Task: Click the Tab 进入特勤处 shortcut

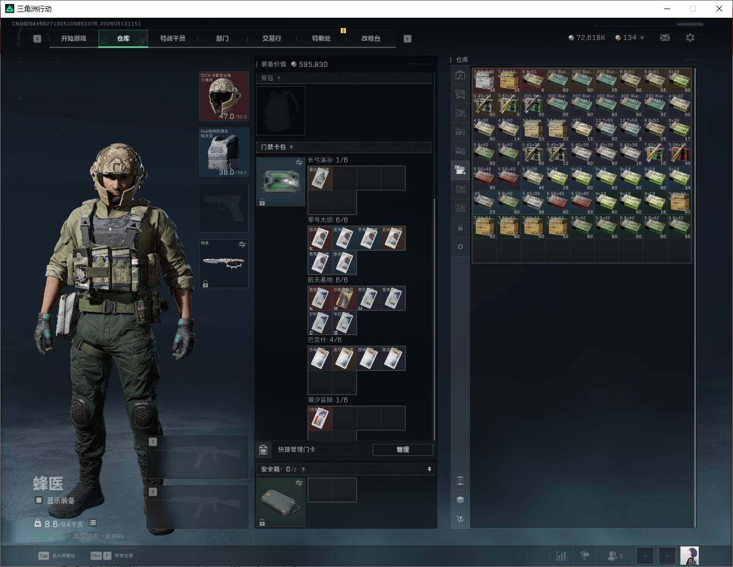Action: tap(57, 556)
